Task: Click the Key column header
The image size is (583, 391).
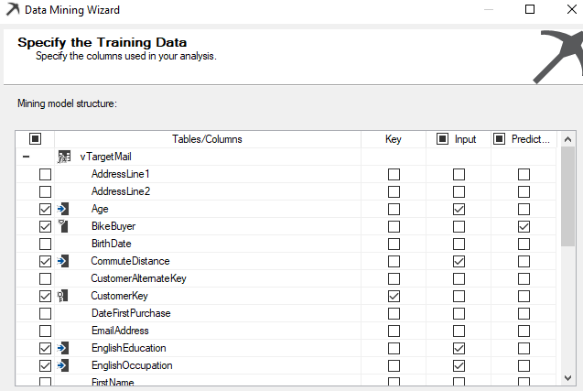Action: 394,139
